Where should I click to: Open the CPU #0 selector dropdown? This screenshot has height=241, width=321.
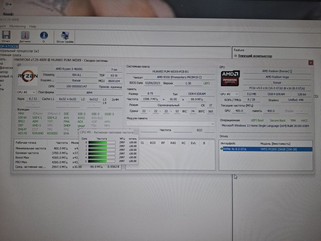(x=26, y=92)
